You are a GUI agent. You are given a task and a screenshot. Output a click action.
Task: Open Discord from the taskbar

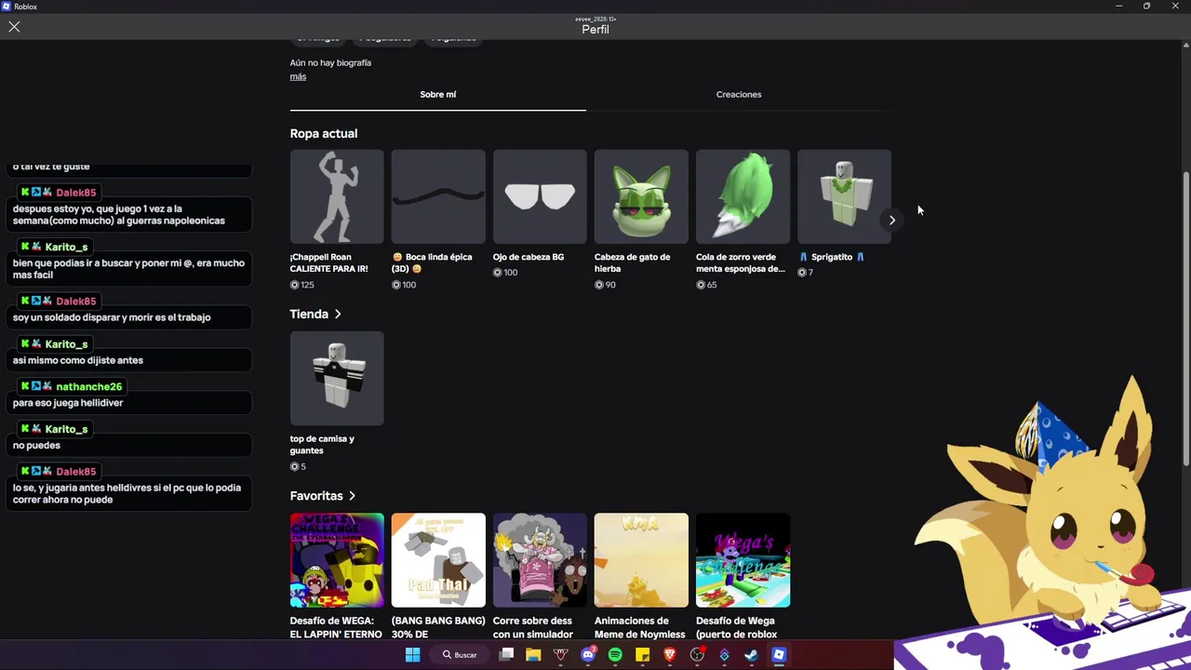pos(588,655)
